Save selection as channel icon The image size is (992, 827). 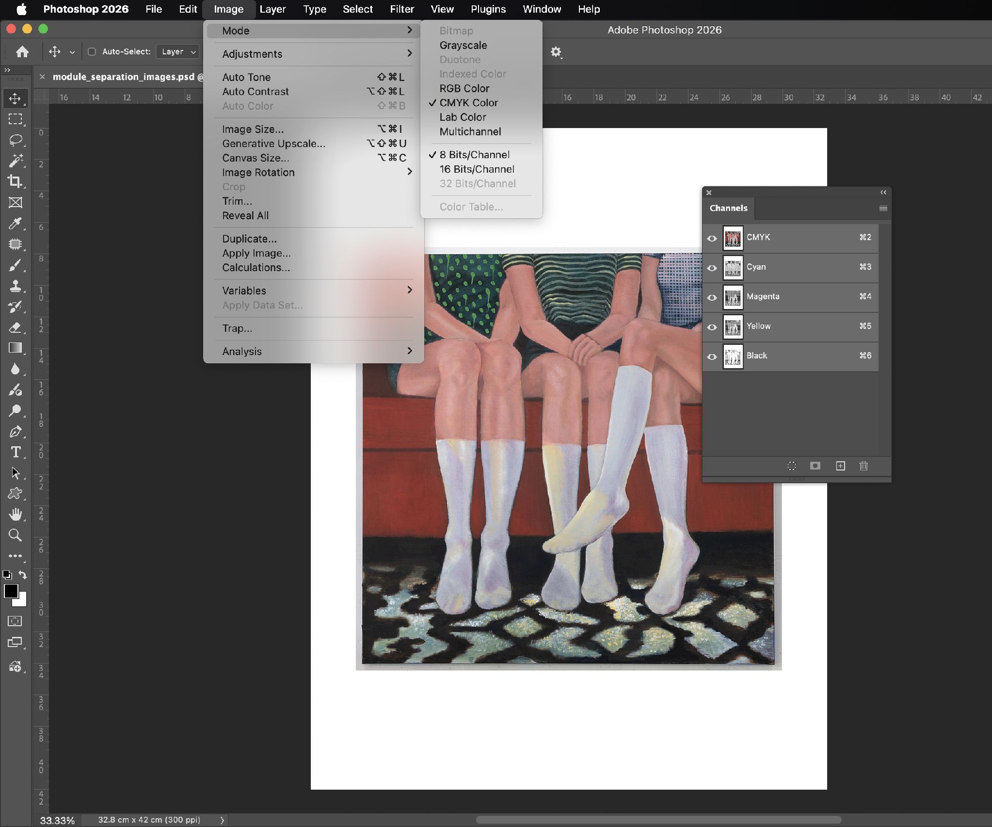coord(815,466)
